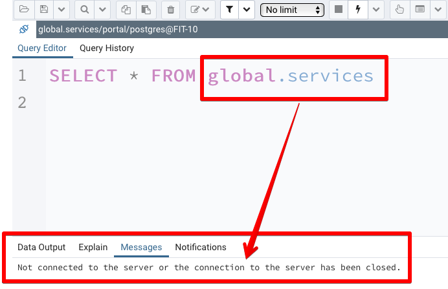The height and width of the screenshot is (289, 448).
Task: Toggle the connection status link icon
Action: pos(25,29)
